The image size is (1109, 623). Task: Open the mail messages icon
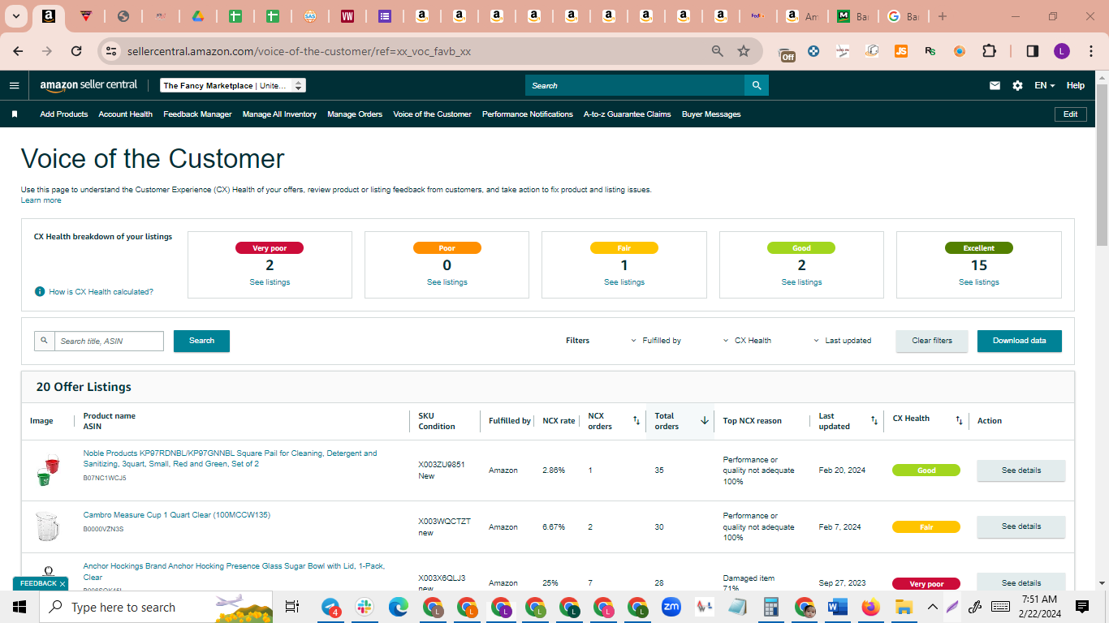tap(995, 85)
